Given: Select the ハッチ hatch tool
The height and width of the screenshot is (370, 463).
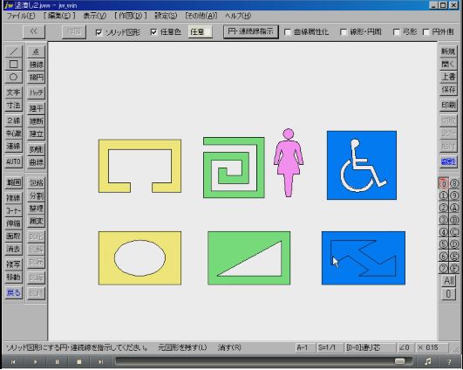Looking at the screenshot, I should [36, 92].
